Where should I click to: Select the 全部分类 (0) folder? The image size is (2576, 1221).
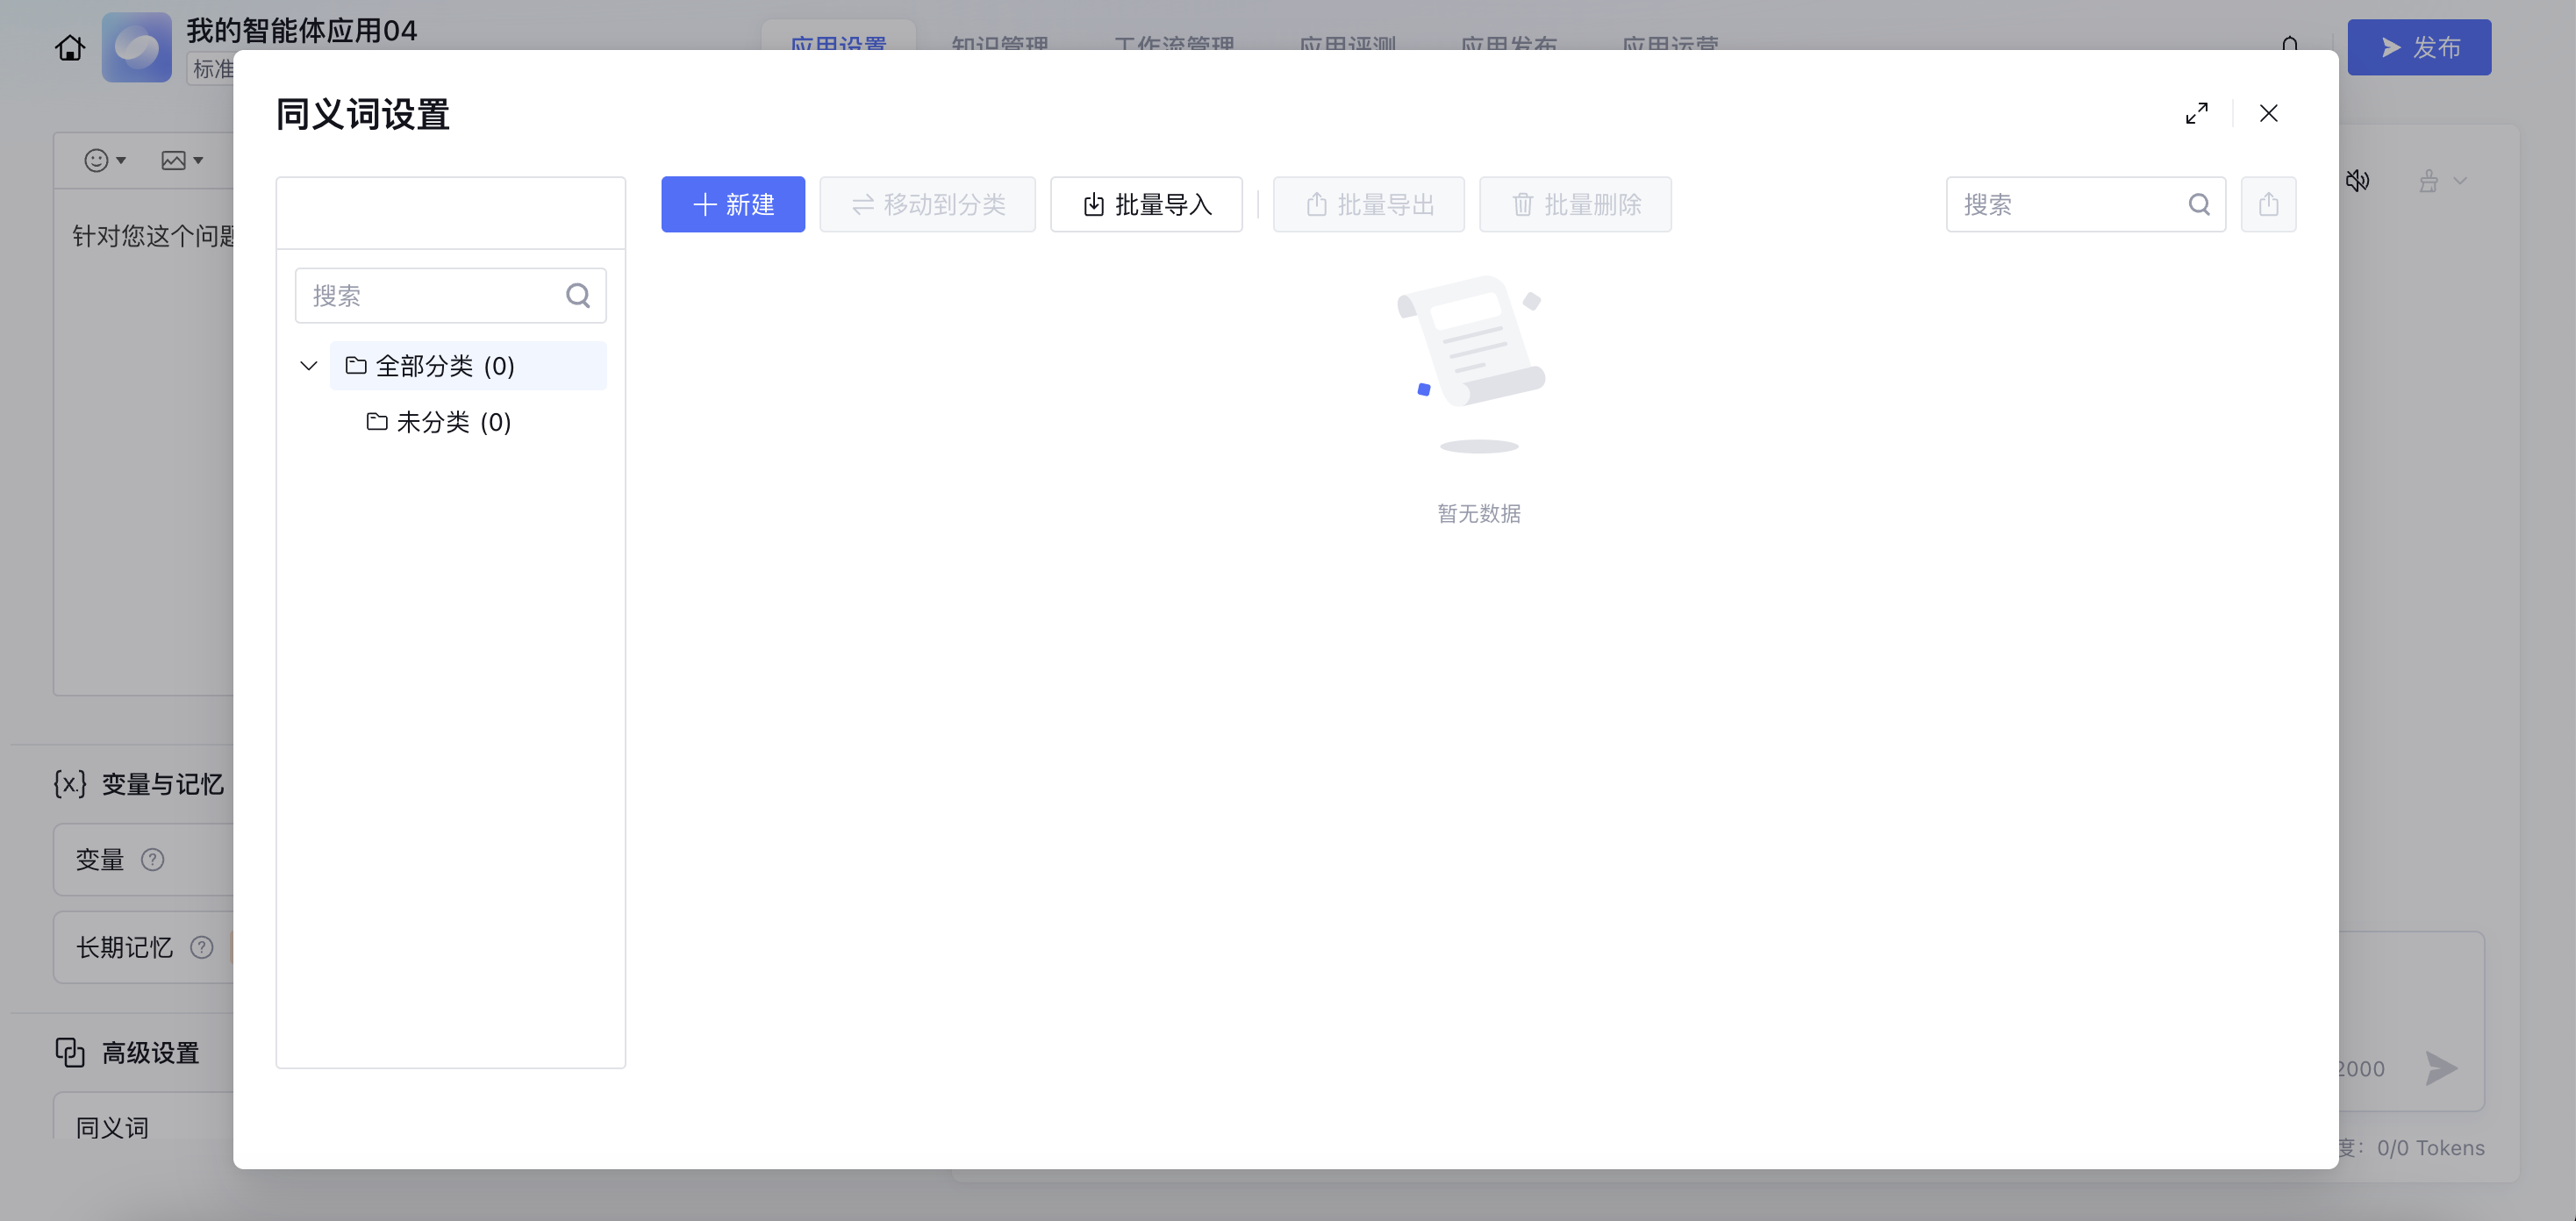click(x=445, y=366)
